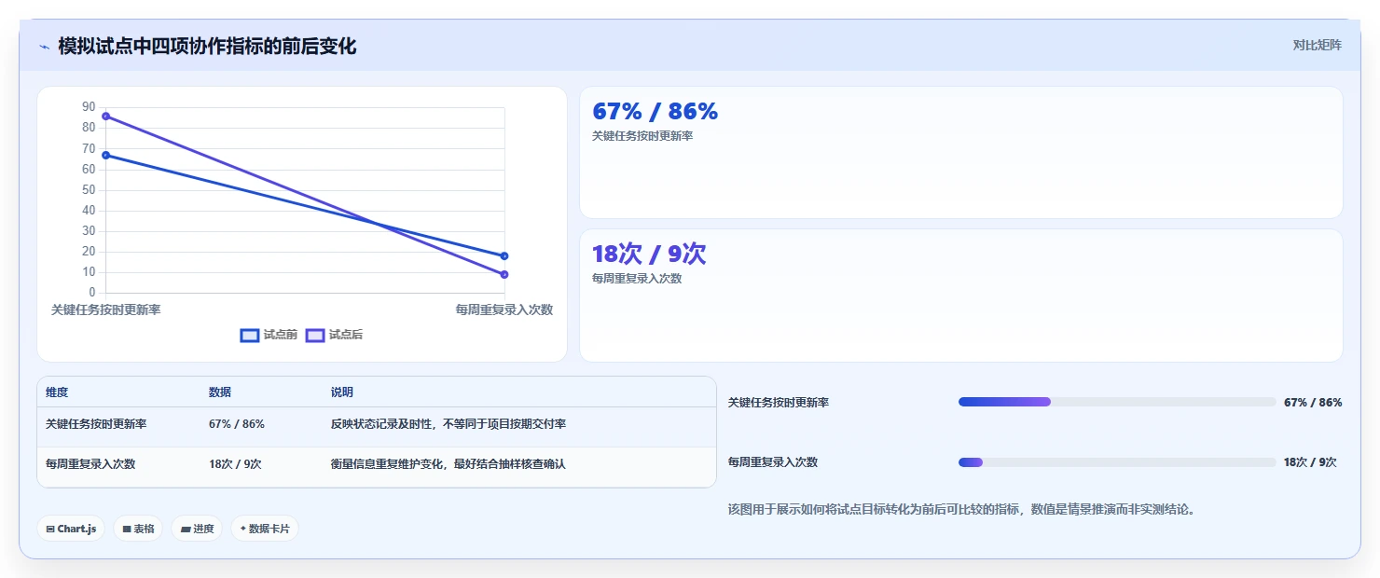Click the 数据 column header

[220, 392]
